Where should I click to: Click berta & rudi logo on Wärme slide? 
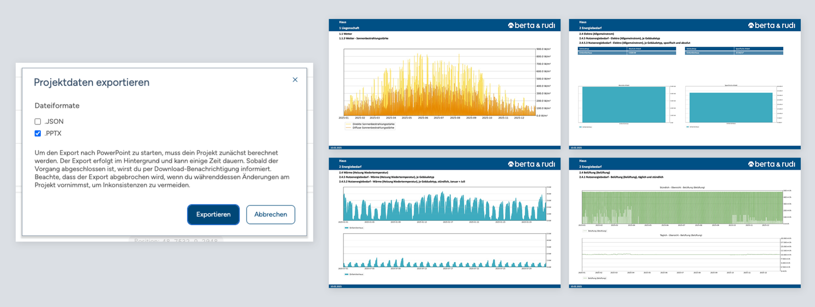531,164
